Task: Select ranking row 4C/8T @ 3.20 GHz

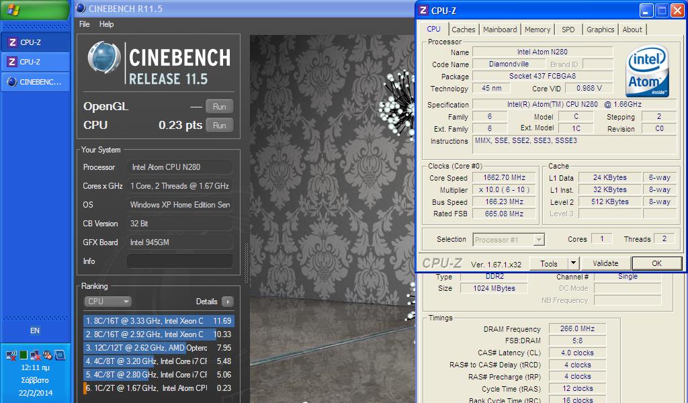Action: [x=159, y=361]
